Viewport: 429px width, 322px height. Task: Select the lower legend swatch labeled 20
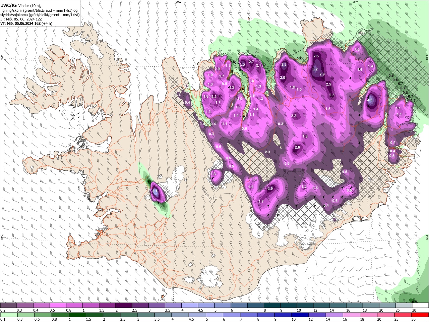click(x=386, y=315)
